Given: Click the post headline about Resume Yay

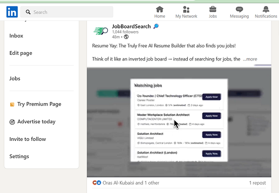Looking at the screenshot, I should 164,46.
